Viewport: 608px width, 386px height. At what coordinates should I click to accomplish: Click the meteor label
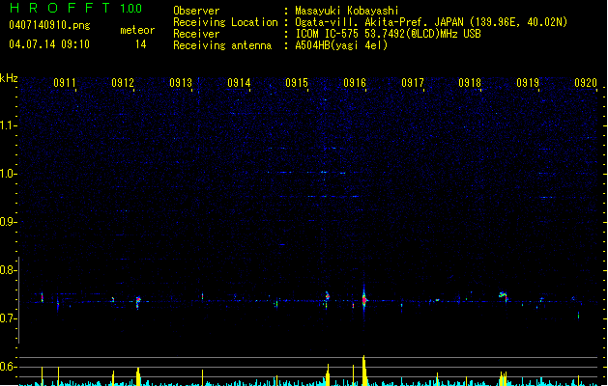137,30
